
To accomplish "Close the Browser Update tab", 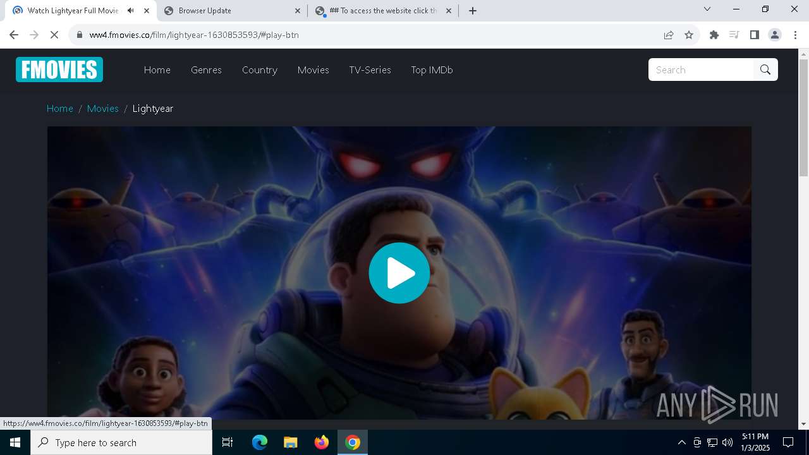I will pos(298,11).
